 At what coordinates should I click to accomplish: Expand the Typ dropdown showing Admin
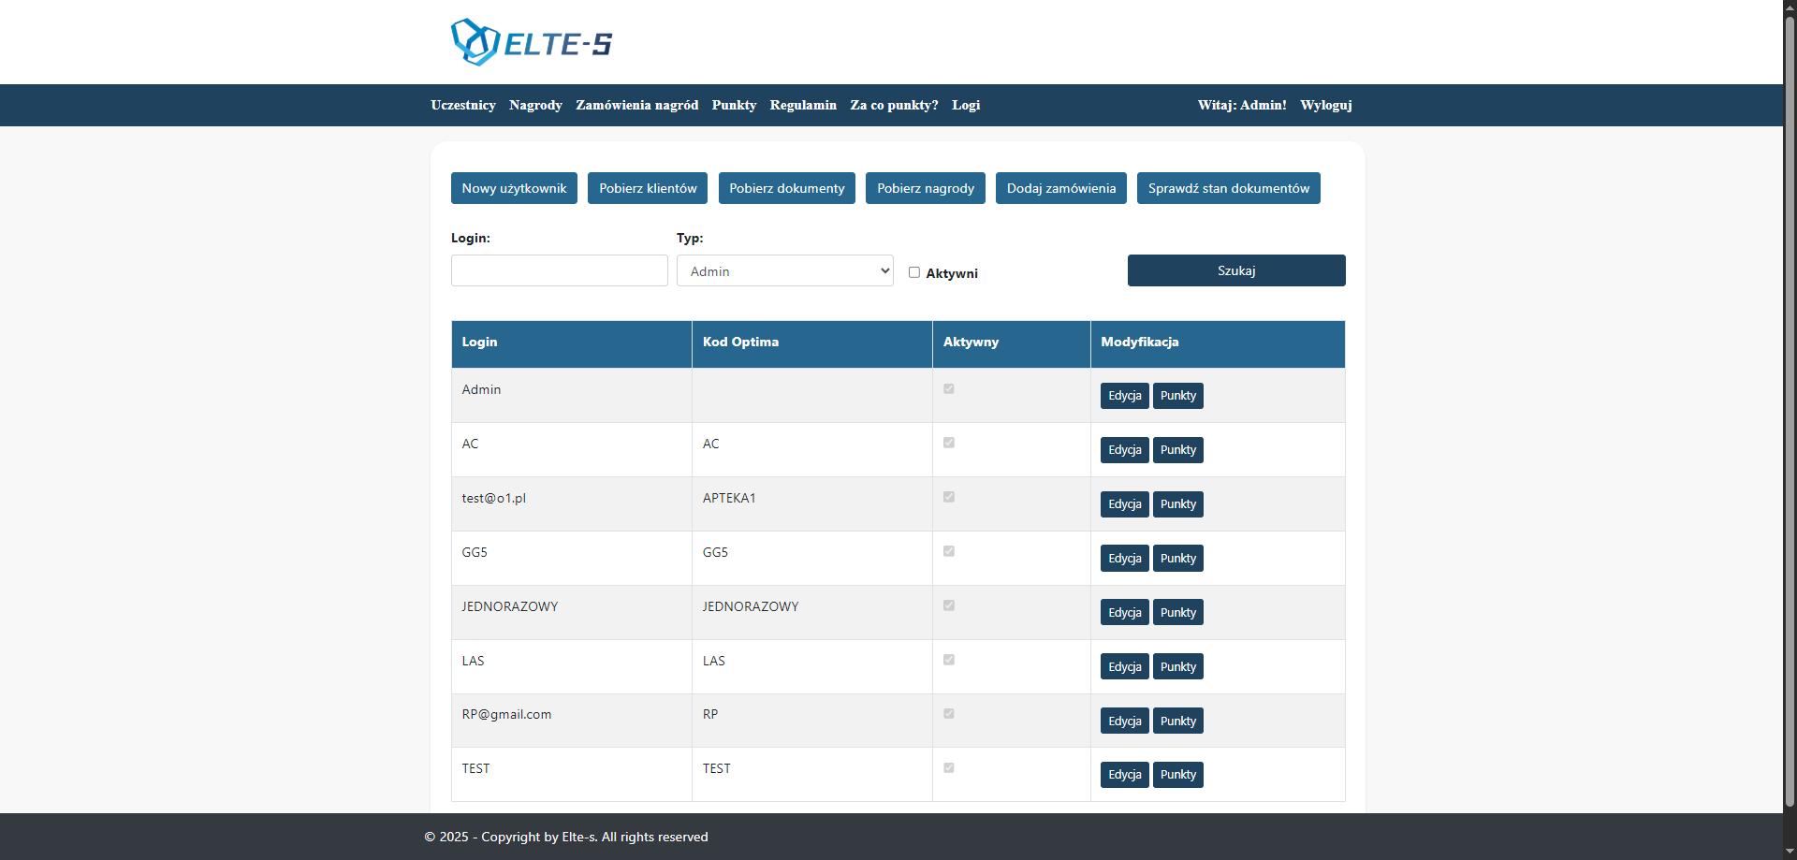click(784, 270)
